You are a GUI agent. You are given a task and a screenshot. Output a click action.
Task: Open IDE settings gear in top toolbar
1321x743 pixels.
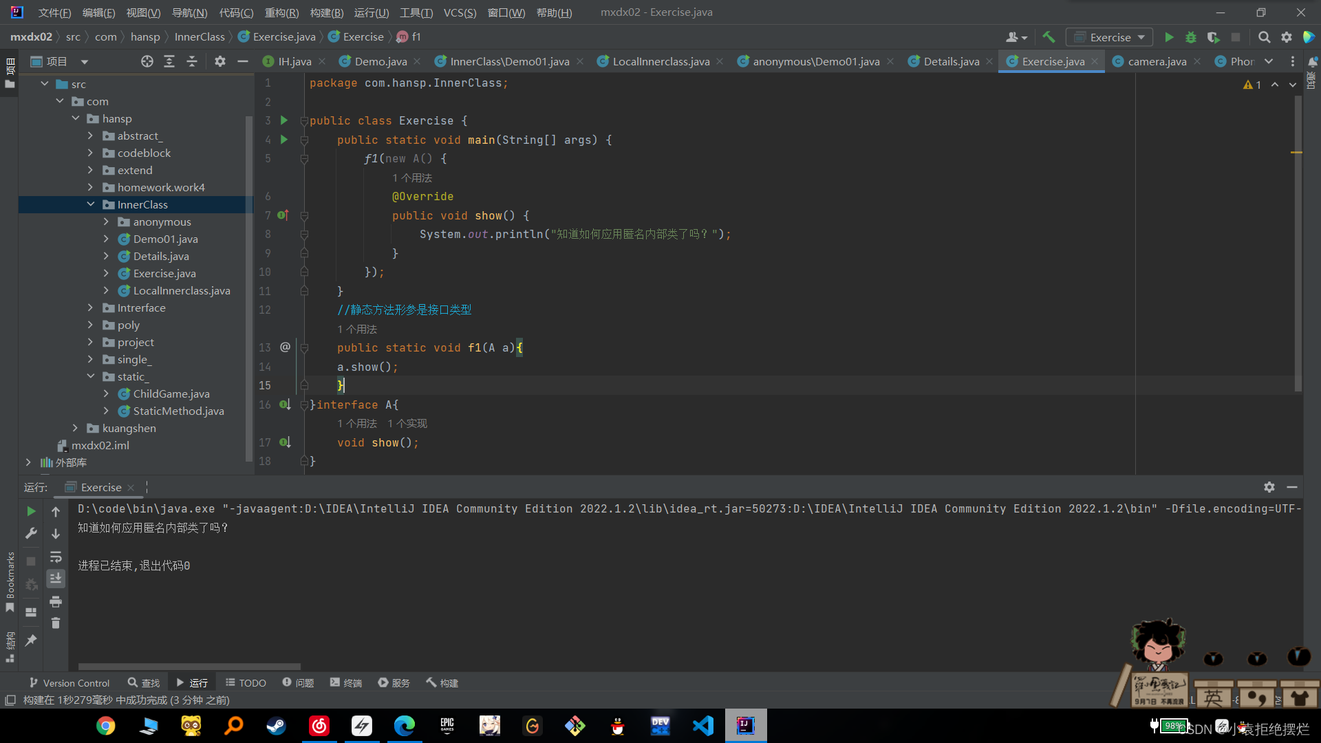coord(1286,37)
